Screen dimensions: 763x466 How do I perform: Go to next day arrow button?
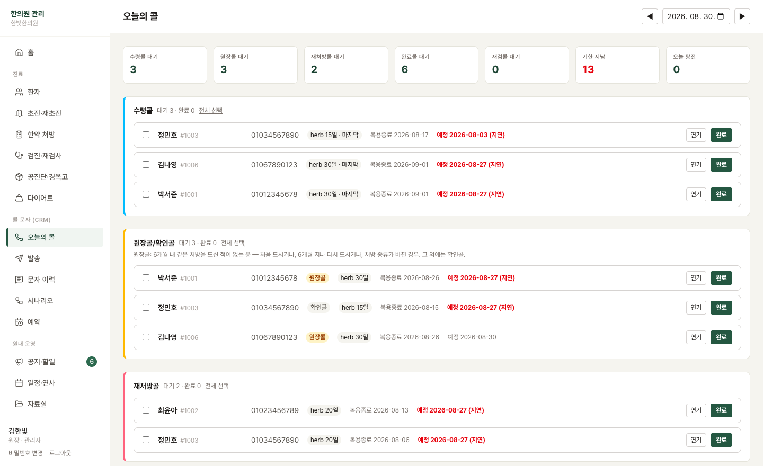tap(742, 16)
